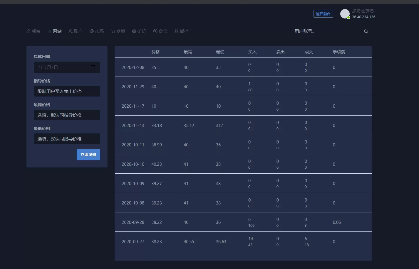The width and height of the screenshot is (419, 269).
Task: Open the 资金 menu
Action: (x=160, y=31)
